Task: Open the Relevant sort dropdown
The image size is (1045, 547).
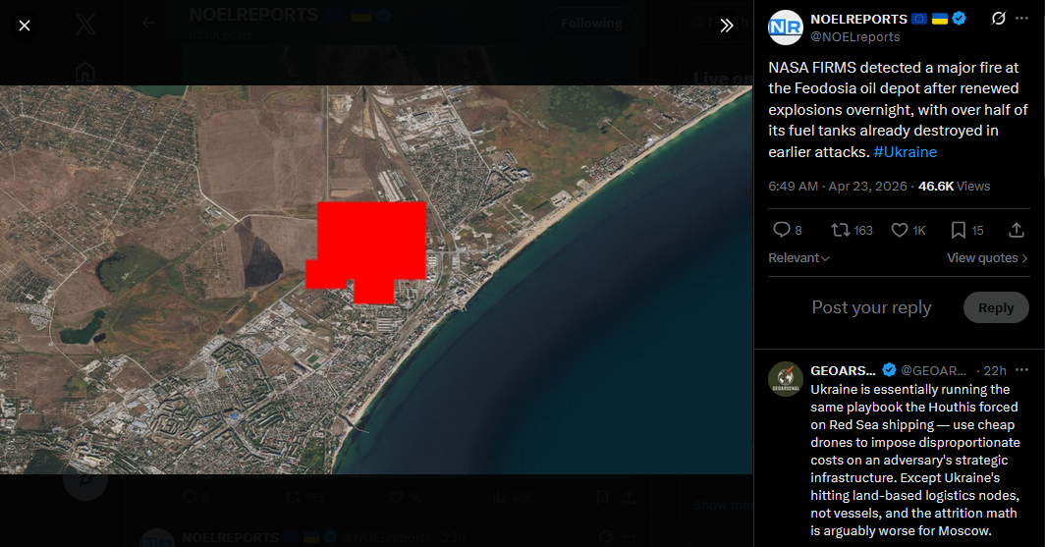Action: (798, 258)
